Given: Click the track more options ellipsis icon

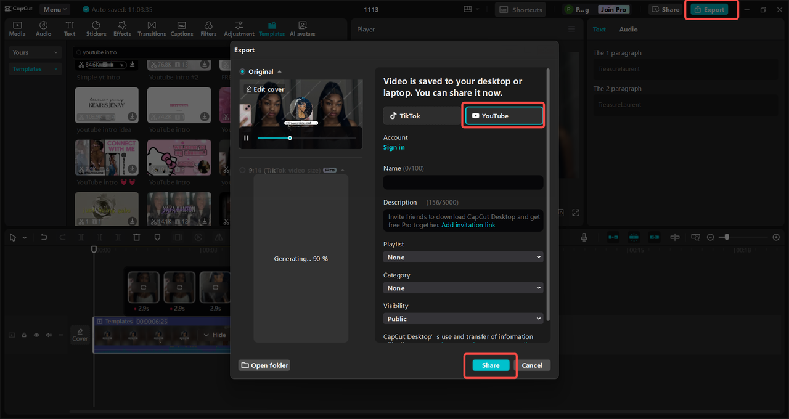Looking at the screenshot, I should (x=60, y=335).
